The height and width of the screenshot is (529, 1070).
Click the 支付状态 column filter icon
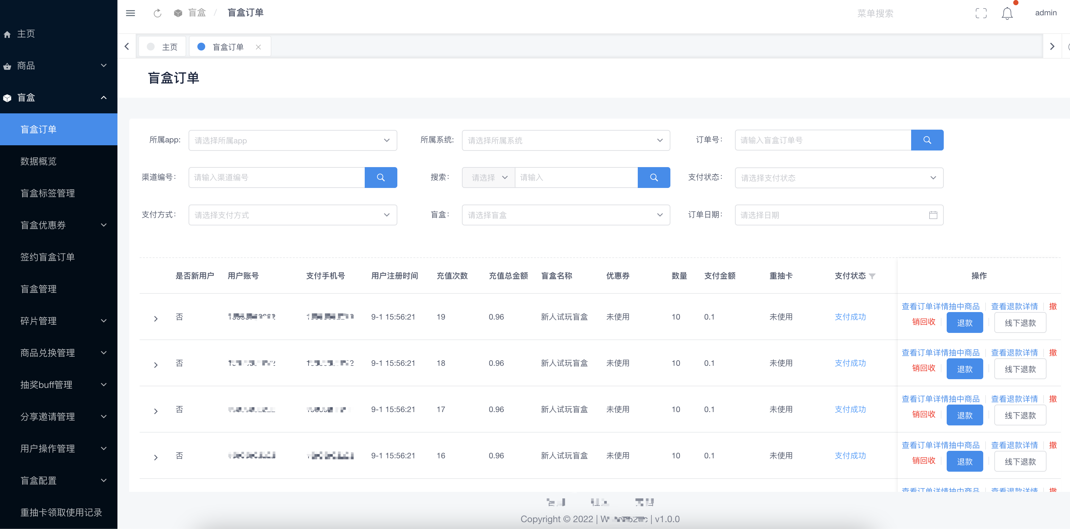pos(872,276)
